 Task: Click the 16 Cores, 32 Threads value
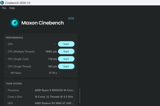pyautogui.click(x=54, y=97)
